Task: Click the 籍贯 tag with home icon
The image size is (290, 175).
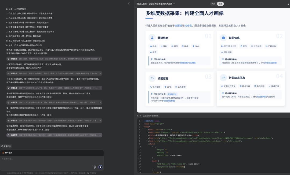Action: coord(153,52)
